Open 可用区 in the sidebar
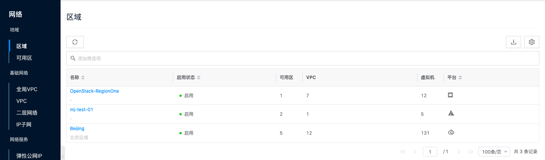Viewport: 545px width, 160px height. pos(24,58)
